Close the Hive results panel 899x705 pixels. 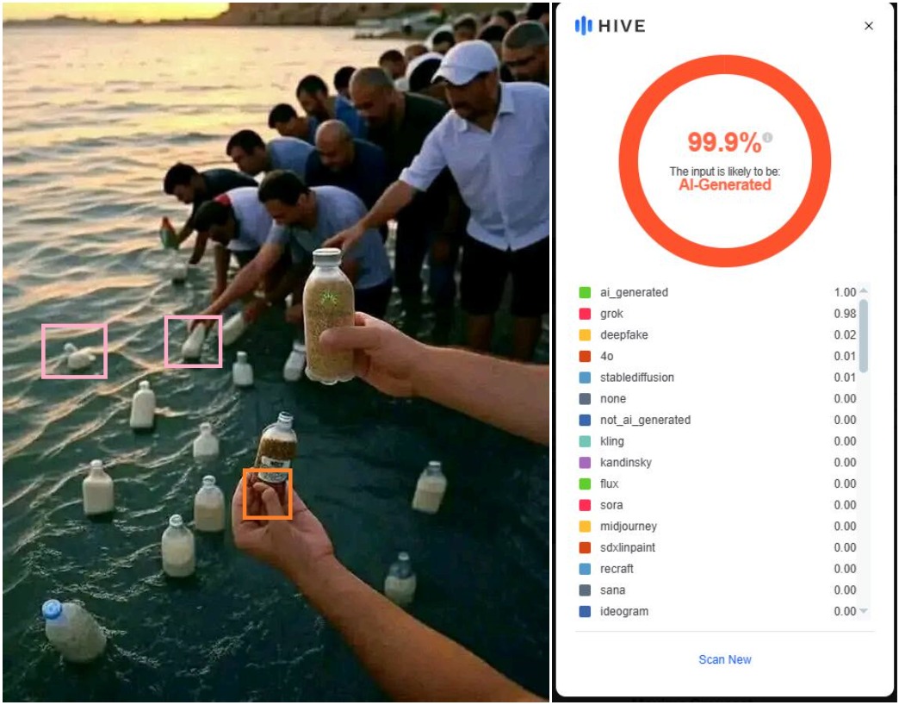tap(869, 26)
